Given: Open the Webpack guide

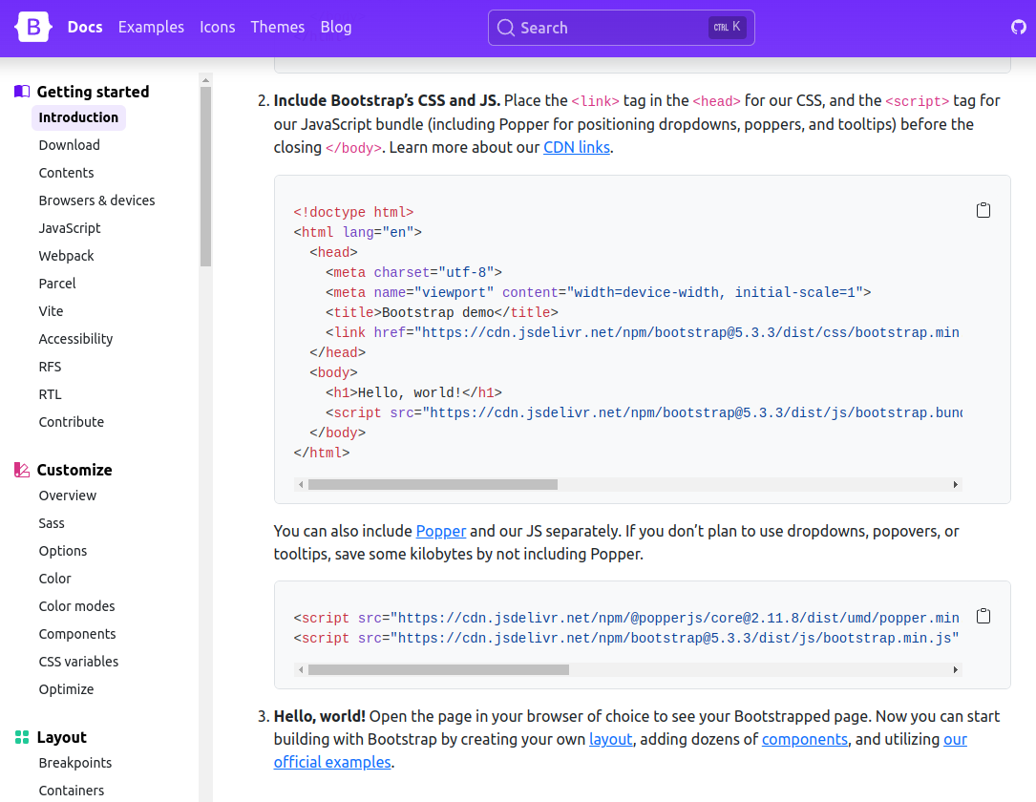Looking at the screenshot, I should click(66, 256).
